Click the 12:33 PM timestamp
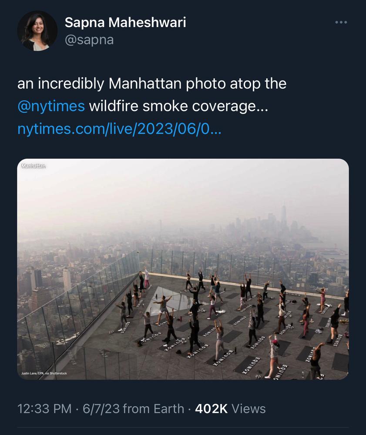This screenshot has width=366, height=435. (44, 408)
